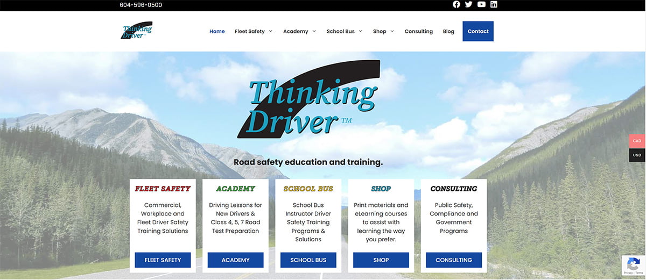This screenshot has height=280, width=646.
Task: Open the Twitter social icon
Action: [x=469, y=5]
